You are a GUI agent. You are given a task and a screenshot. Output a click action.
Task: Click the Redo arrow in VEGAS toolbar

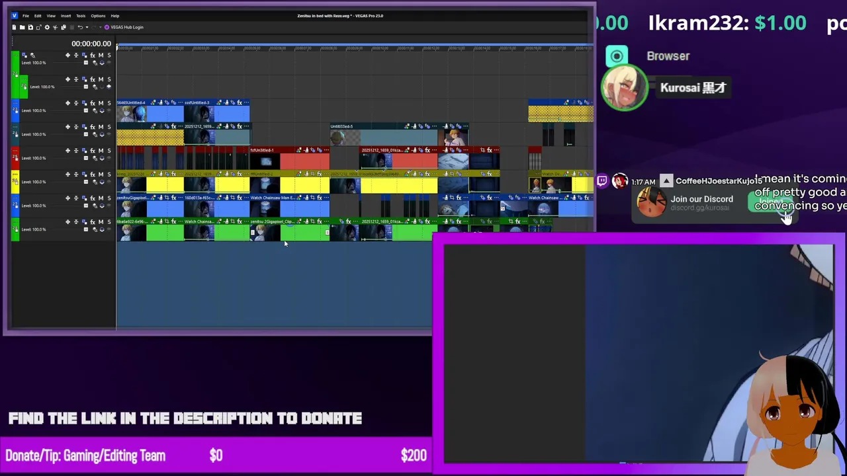click(x=94, y=27)
